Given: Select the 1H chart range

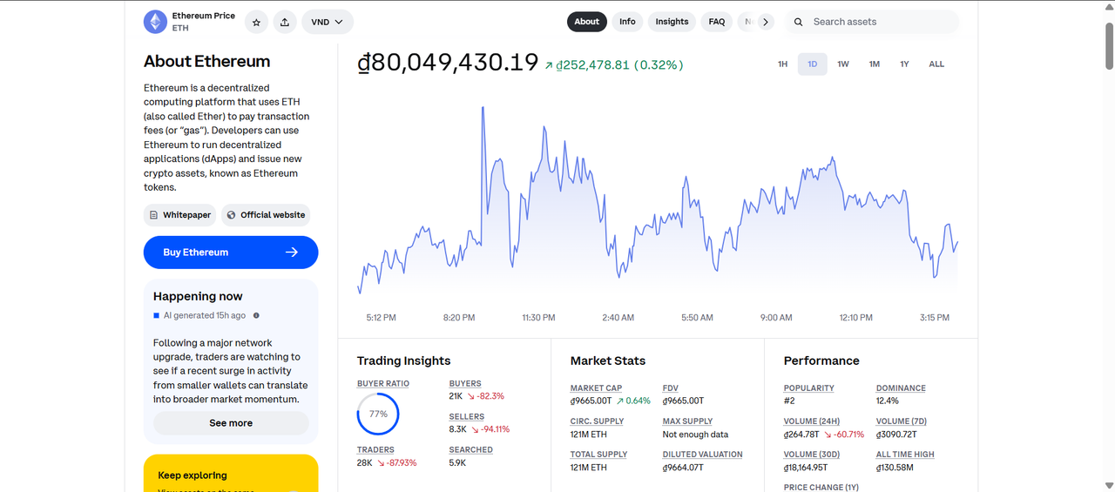Looking at the screenshot, I should pos(782,64).
